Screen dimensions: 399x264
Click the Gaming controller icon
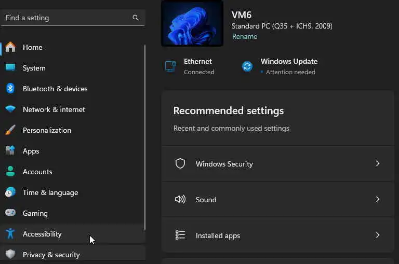pos(10,213)
